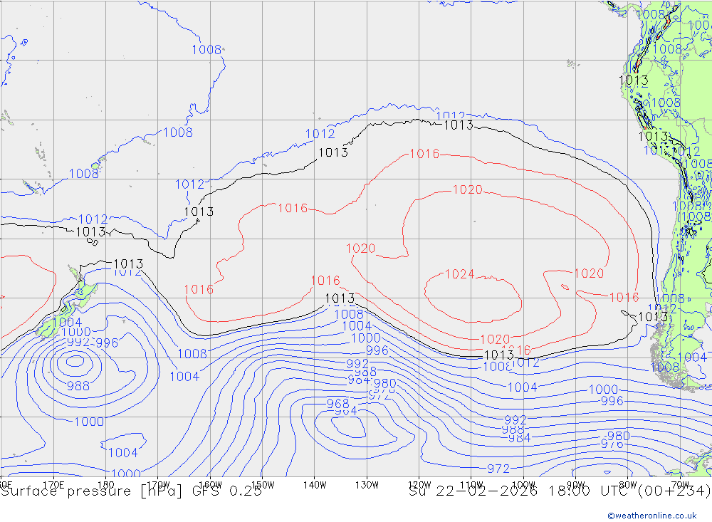This screenshot has width=712, height=522.
Task: Select the black 1013 label between 1012 and 1016
Action: [340, 298]
